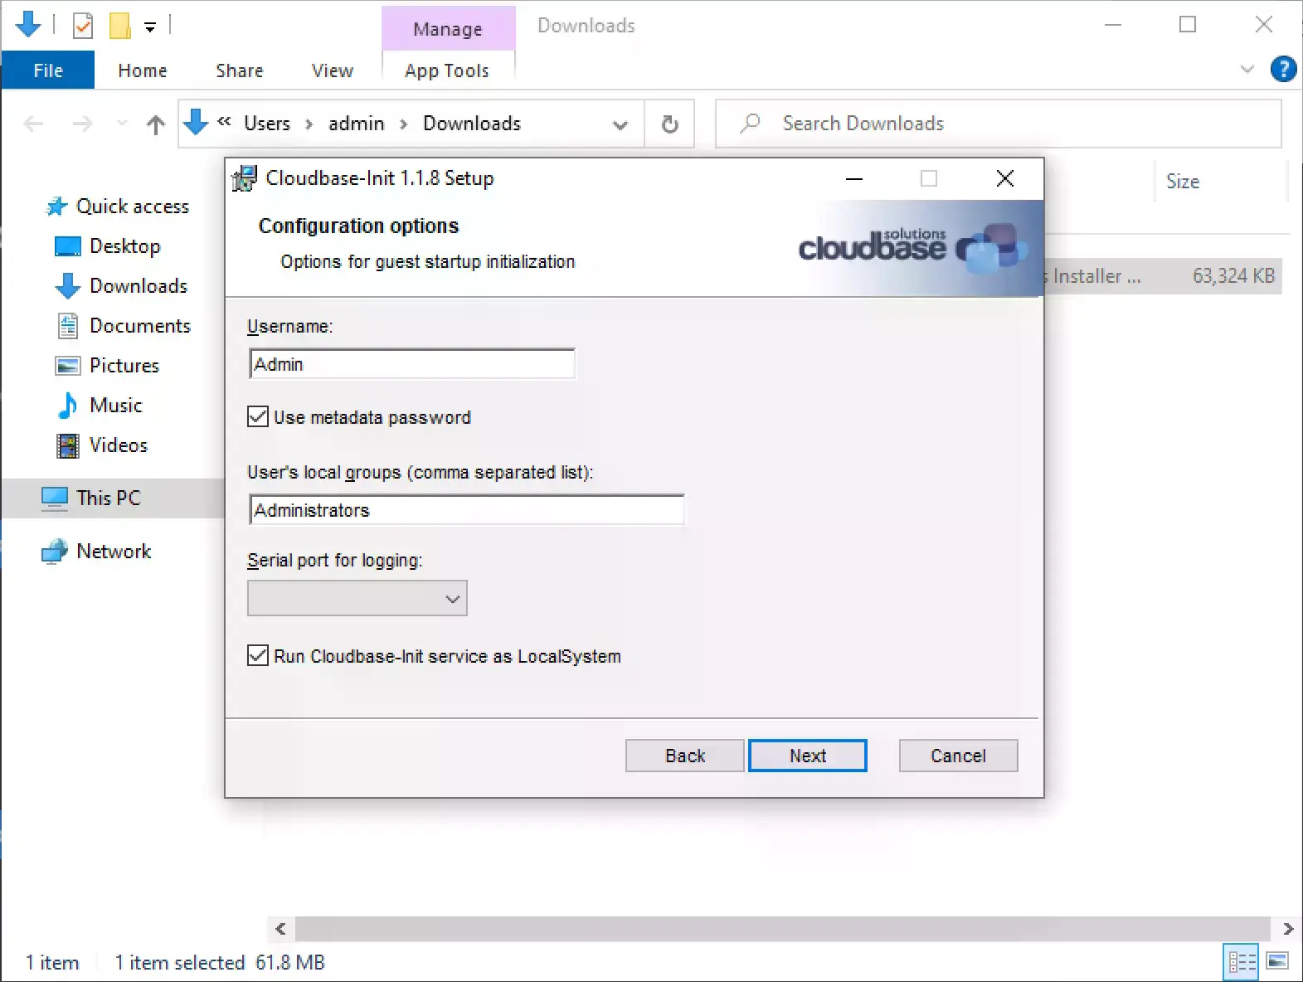Switch to the View ribbon tab
Image resolution: width=1303 pixels, height=982 pixels.
pyautogui.click(x=333, y=70)
